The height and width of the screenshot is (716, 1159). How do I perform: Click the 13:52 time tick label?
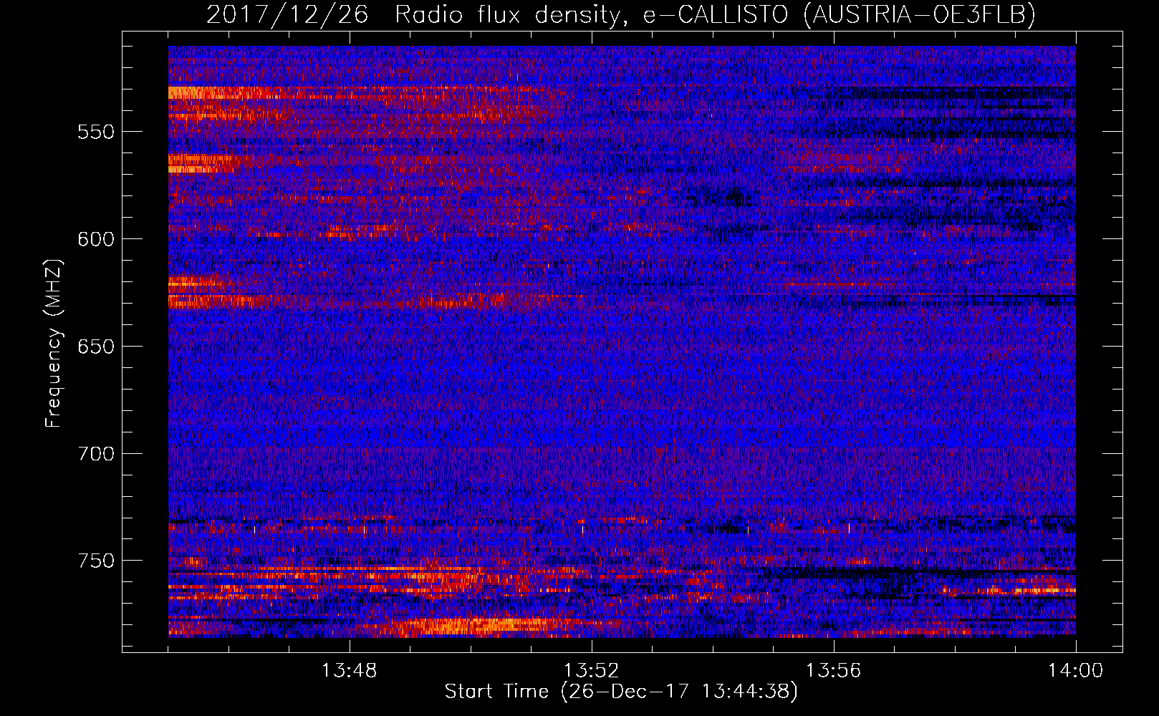592,671
